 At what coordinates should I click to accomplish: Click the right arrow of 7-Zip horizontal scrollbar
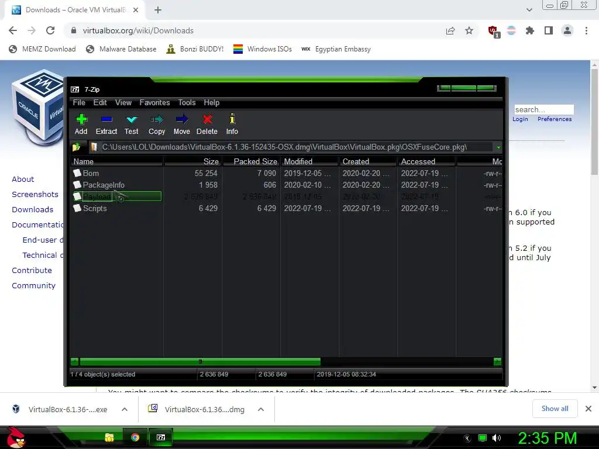point(497,361)
